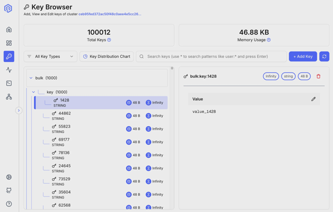Select key 55823 in tree
This screenshot has height=212, width=333.
pyautogui.click(x=101, y=129)
